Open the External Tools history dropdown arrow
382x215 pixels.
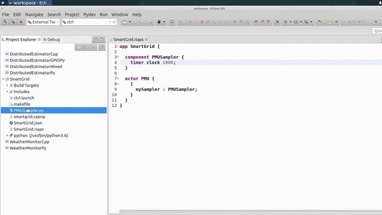coord(312,22)
